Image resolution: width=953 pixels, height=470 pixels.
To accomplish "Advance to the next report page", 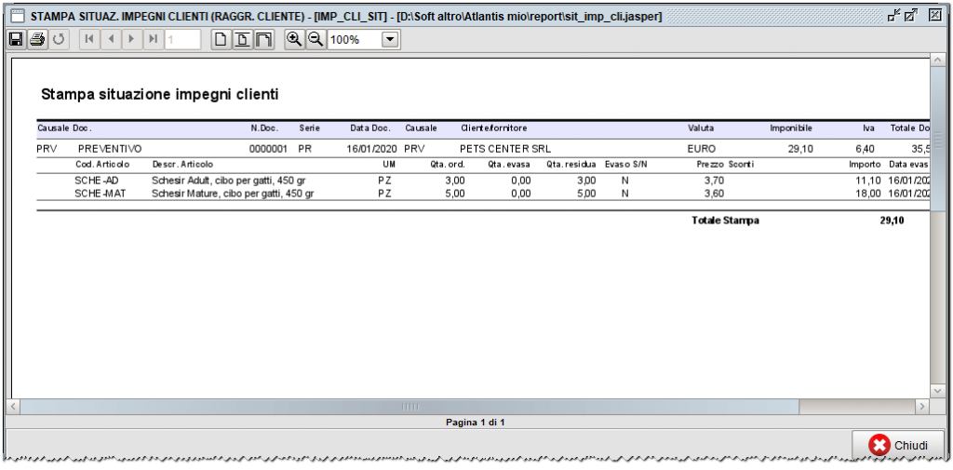I will click(131, 39).
